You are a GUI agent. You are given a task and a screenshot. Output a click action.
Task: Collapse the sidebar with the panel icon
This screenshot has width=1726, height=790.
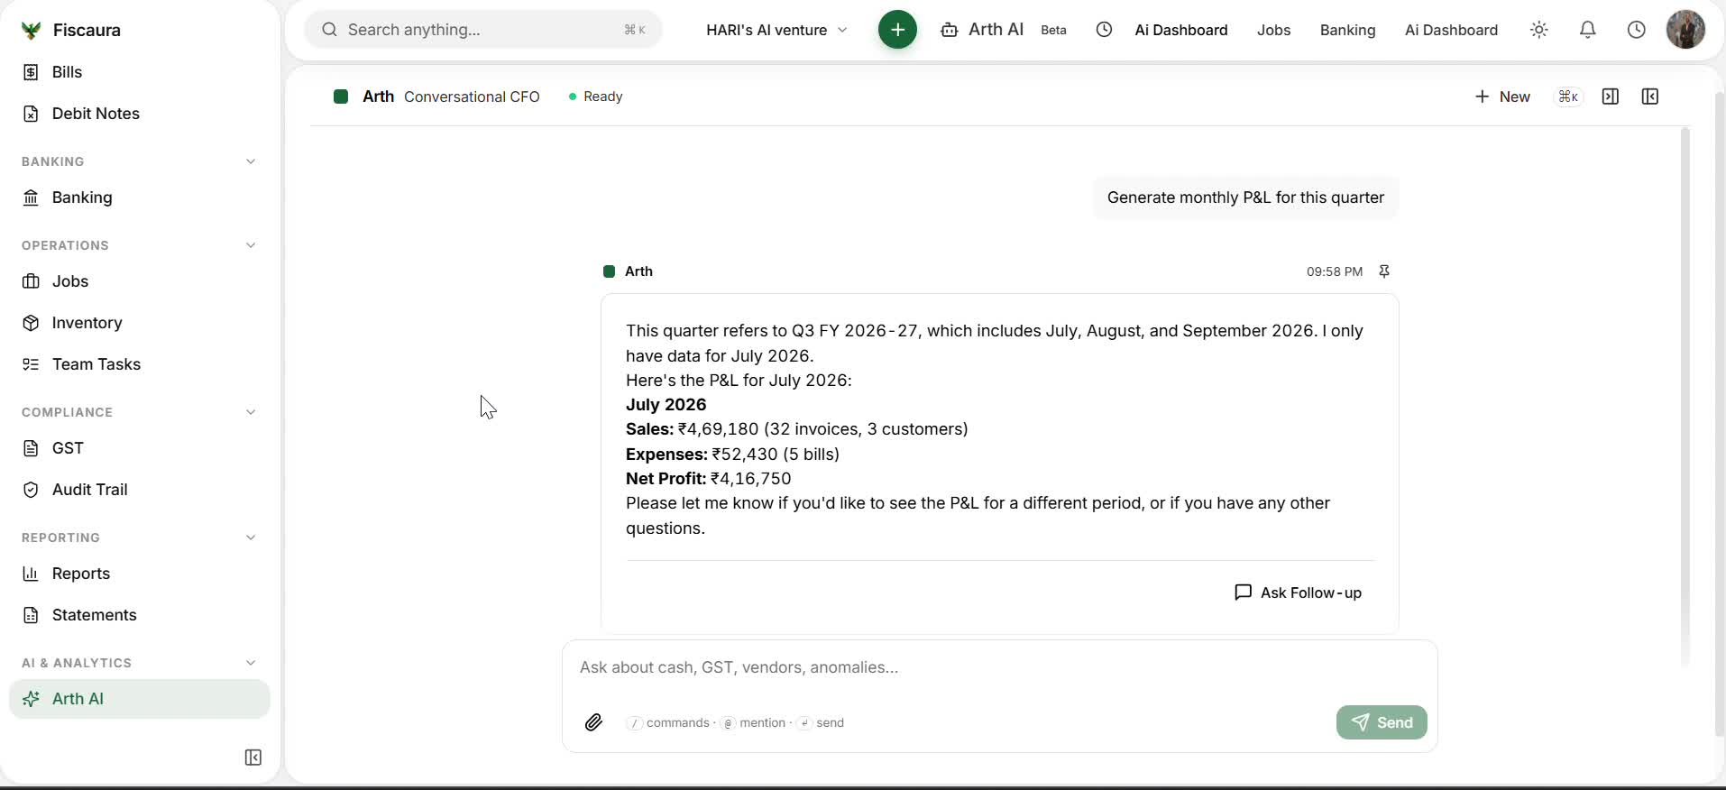point(253,758)
